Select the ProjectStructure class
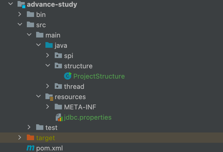 [99, 76]
